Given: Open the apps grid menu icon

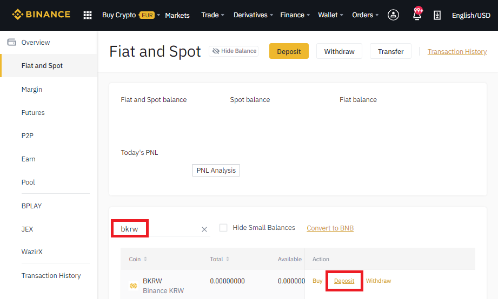Looking at the screenshot, I should [x=88, y=15].
